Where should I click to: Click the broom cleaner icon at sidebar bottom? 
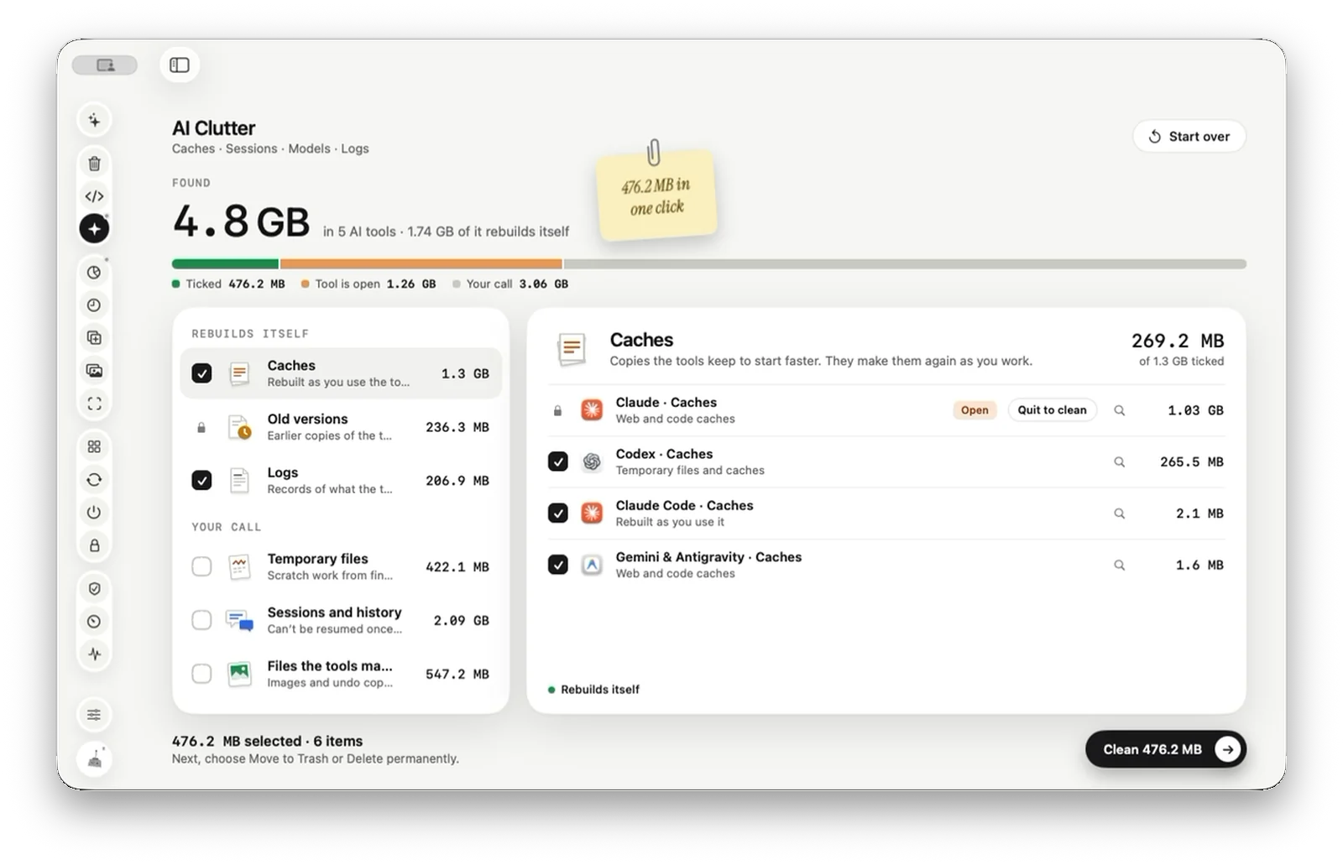click(x=94, y=760)
